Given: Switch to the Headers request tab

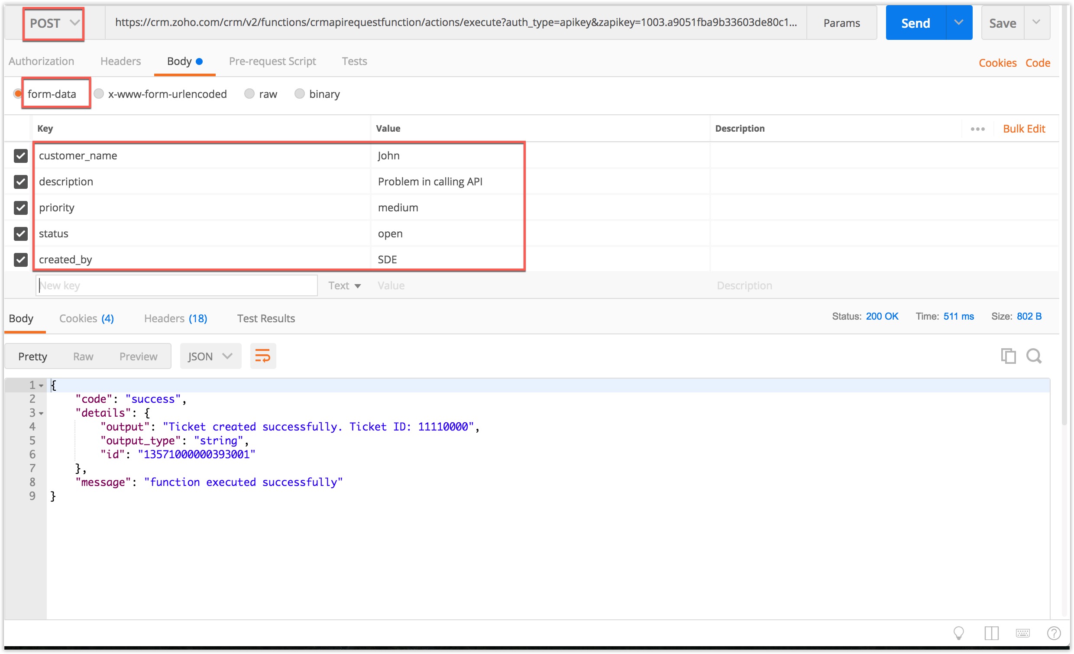Looking at the screenshot, I should click(120, 62).
